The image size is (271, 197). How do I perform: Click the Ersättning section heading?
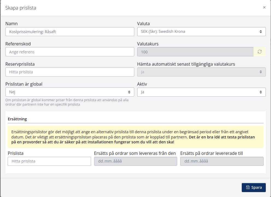(x=17, y=119)
